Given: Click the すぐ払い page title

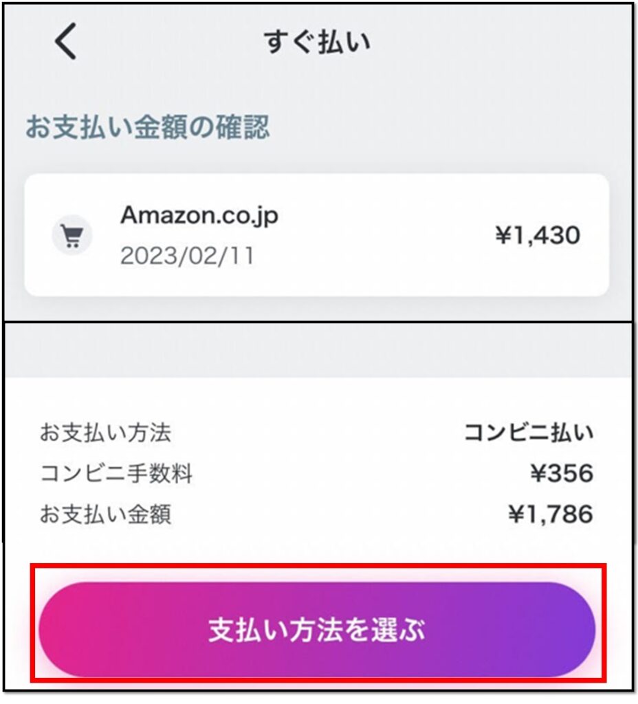Looking at the screenshot, I should [317, 42].
